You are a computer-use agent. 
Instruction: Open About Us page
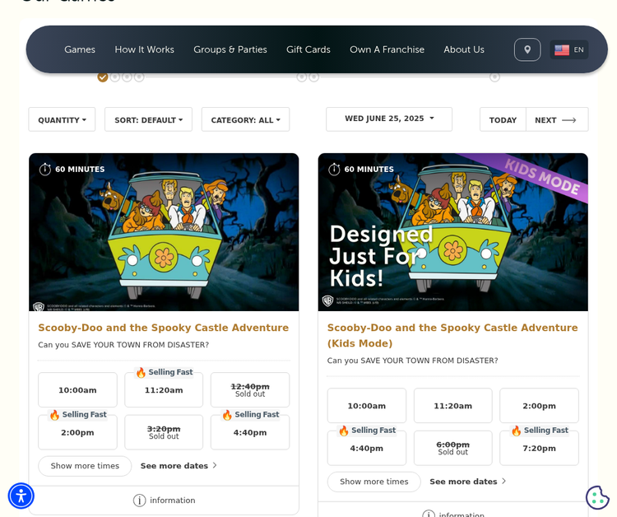(464, 49)
